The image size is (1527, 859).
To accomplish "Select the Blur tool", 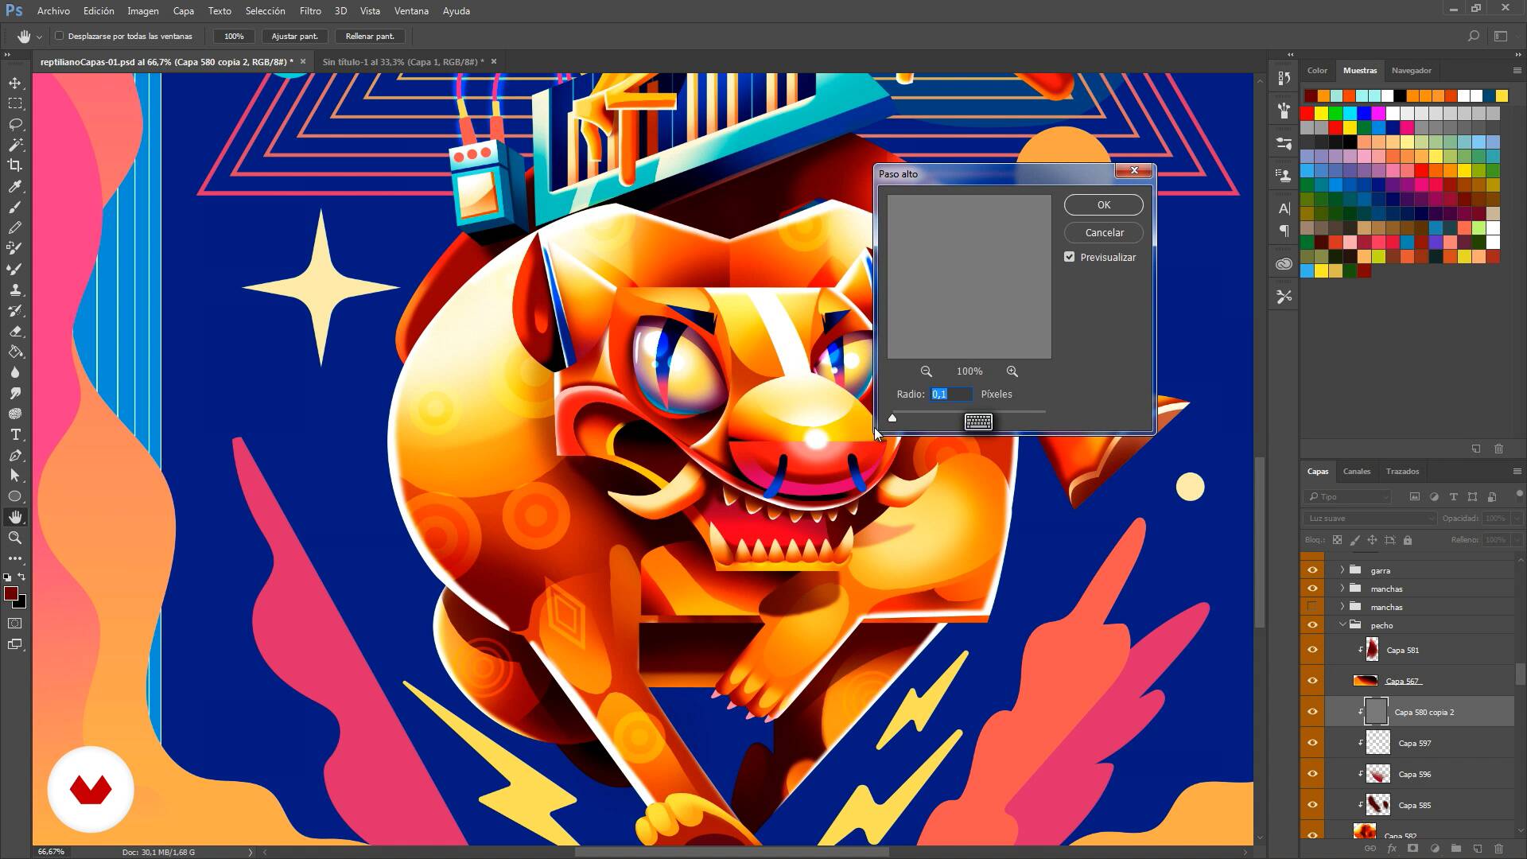I will click(15, 372).
